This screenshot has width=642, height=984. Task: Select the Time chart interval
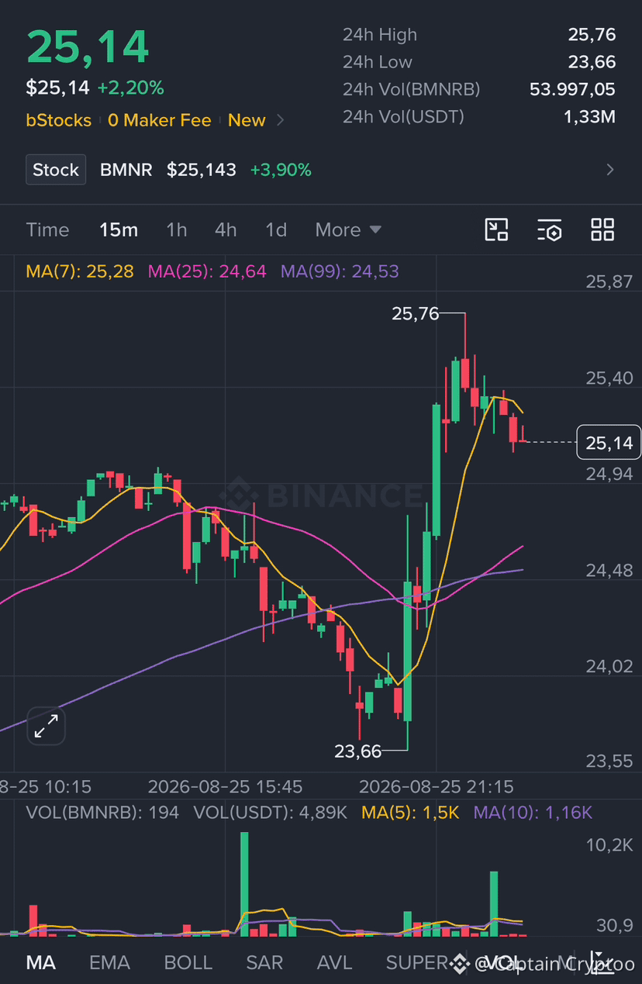(x=47, y=230)
